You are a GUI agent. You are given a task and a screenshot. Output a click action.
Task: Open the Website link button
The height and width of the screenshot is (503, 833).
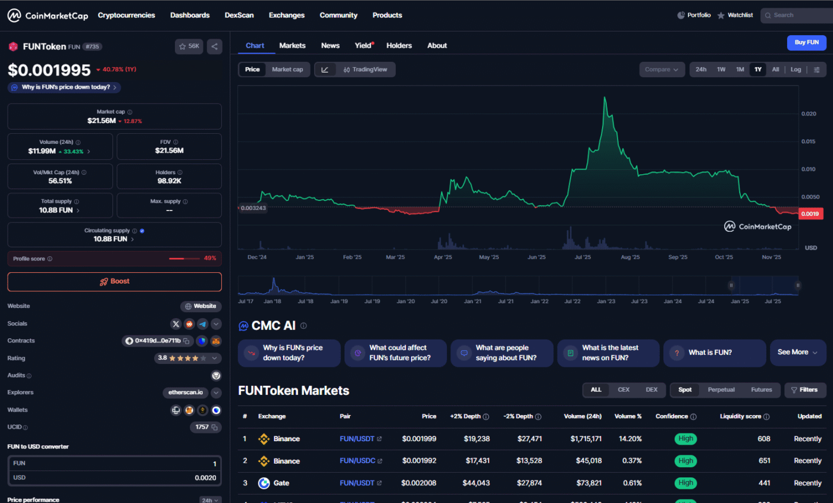point(201,307)
